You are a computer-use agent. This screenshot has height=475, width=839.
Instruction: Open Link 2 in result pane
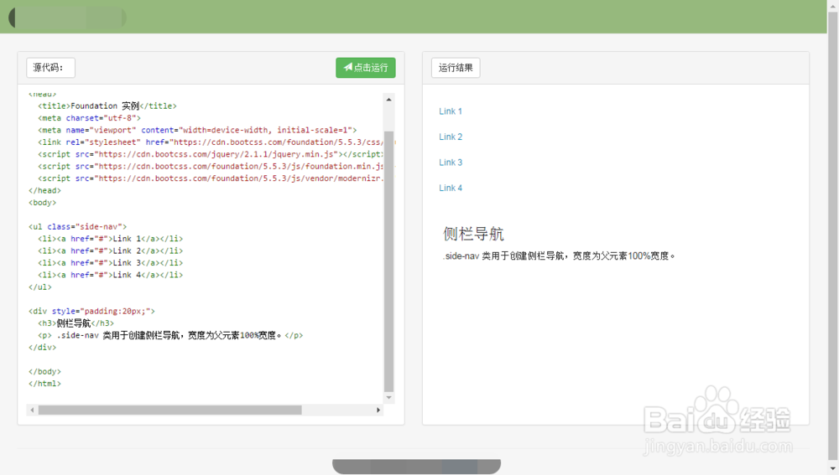(451, 137)
